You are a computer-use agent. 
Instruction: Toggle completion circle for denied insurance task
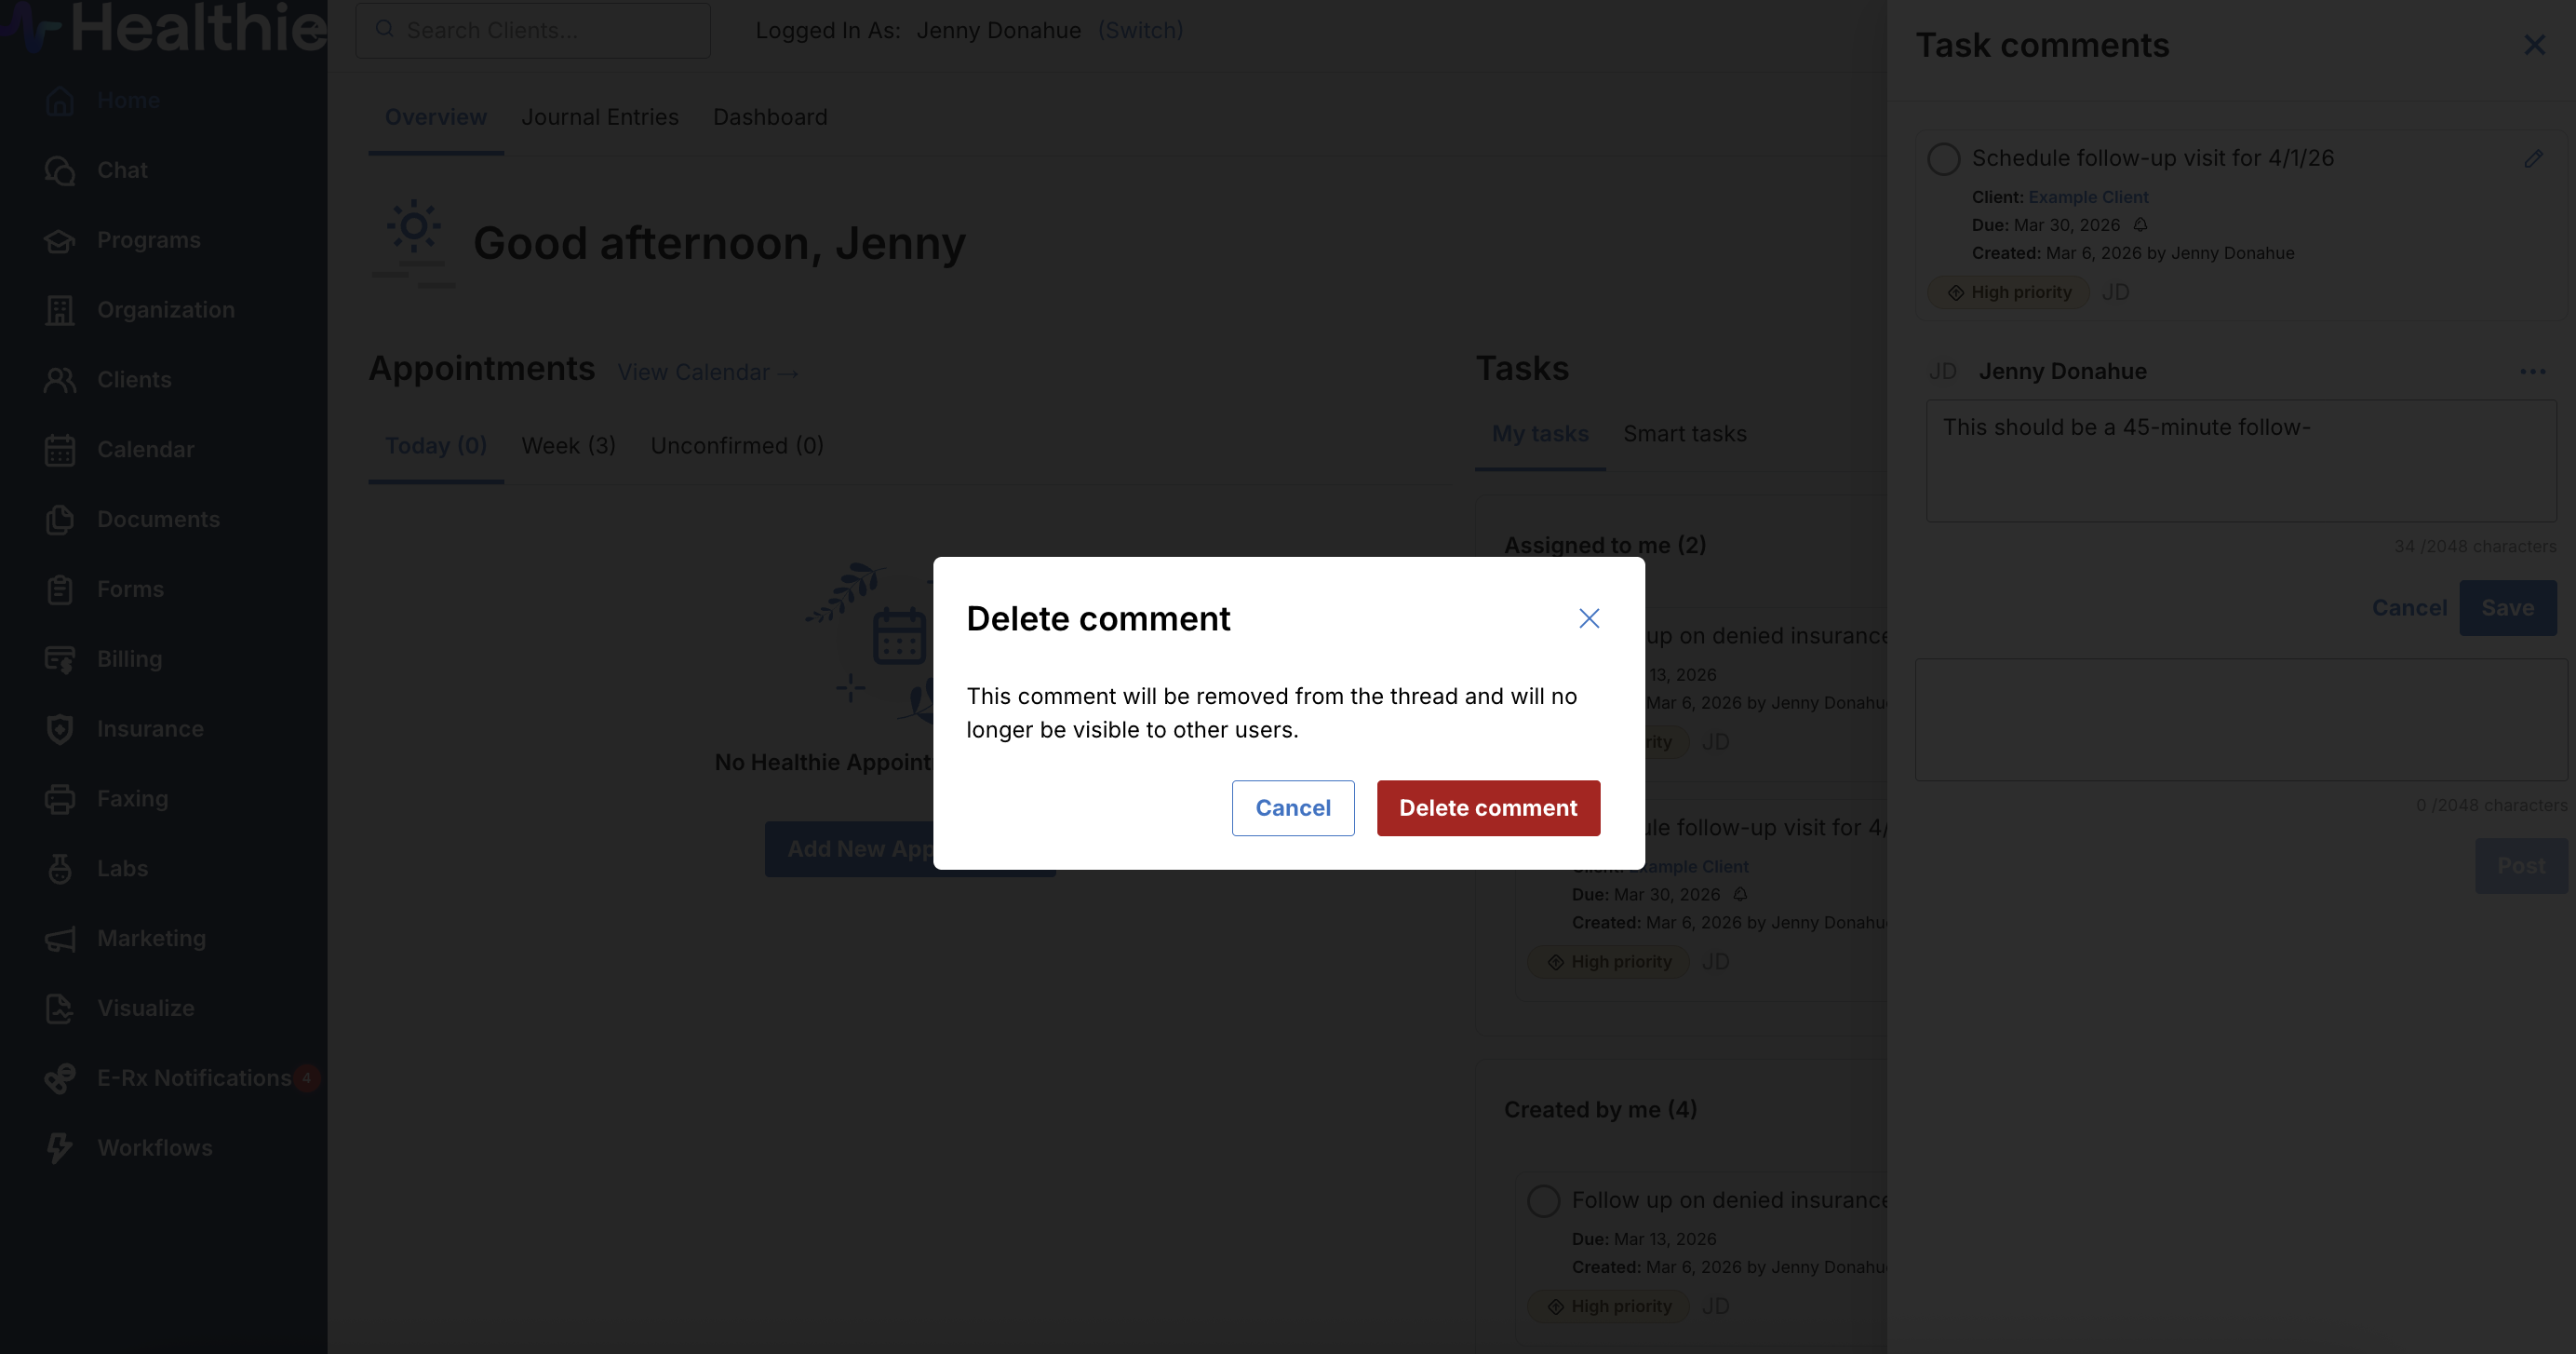click(x=1543, y=1201)
